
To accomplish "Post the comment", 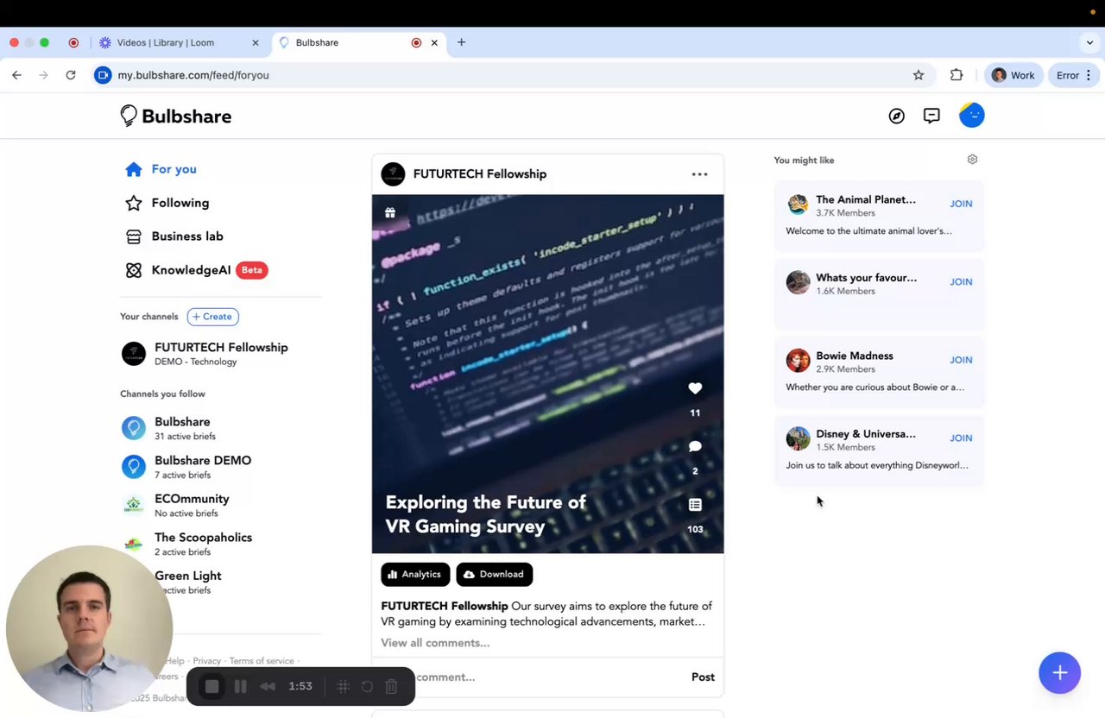I will tap(703, 677).
